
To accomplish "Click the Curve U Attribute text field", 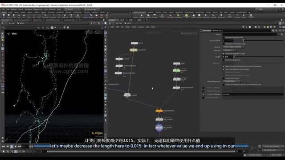I will [x=253, y=94].
